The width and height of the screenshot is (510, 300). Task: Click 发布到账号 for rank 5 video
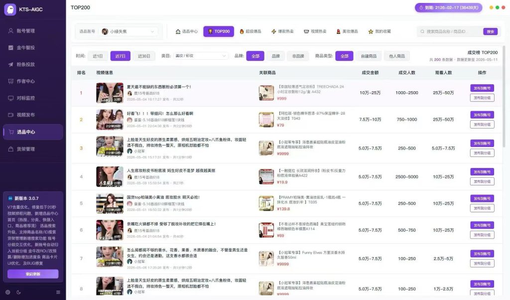point(482,198)
